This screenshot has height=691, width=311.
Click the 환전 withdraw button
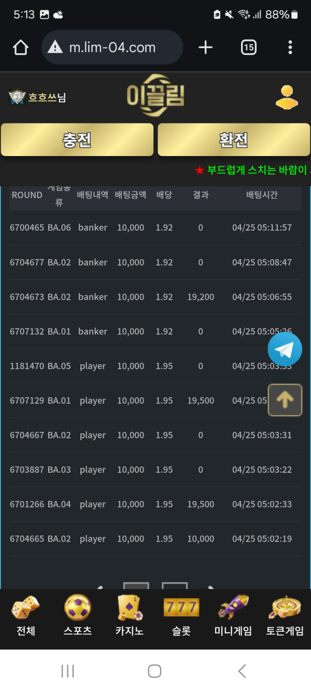point(234,139)
